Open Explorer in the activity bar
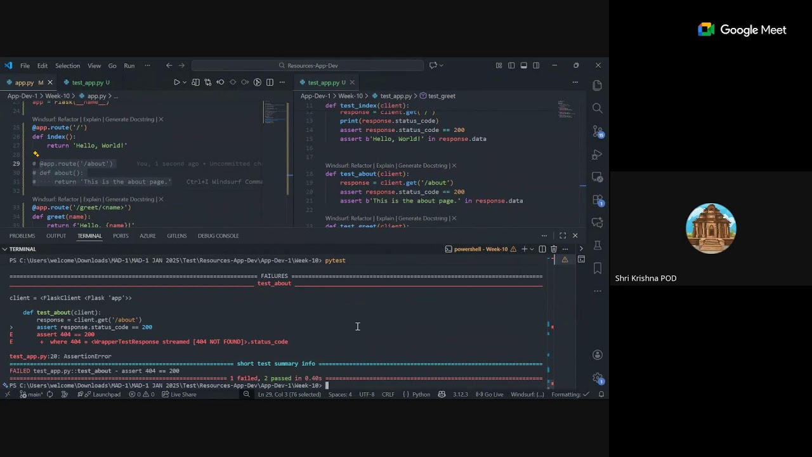Image resolution: width=812 pixels, height=457 pixels. point(597,85)
